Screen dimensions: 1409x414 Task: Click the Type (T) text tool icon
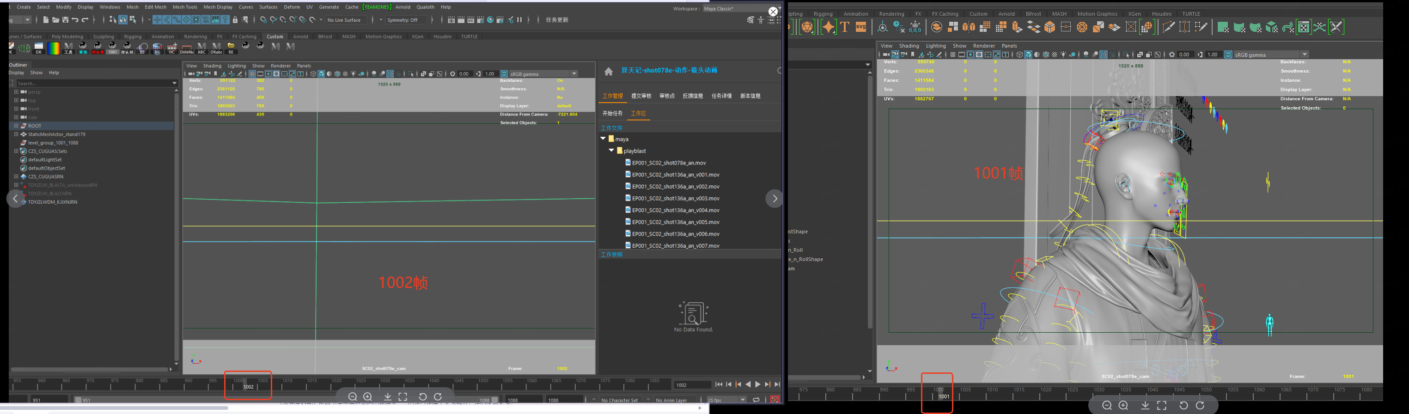click(845, 27)
